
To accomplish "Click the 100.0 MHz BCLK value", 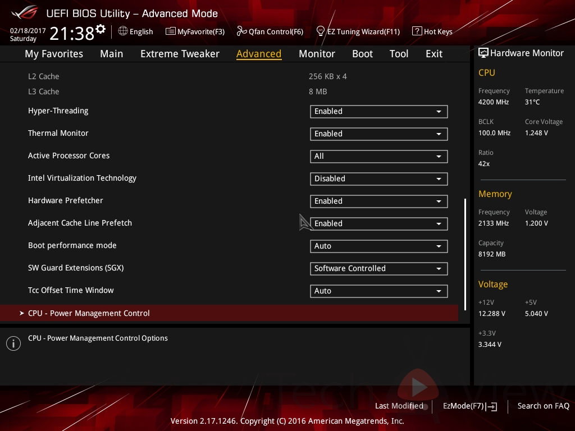I will (x=494, y=133).
